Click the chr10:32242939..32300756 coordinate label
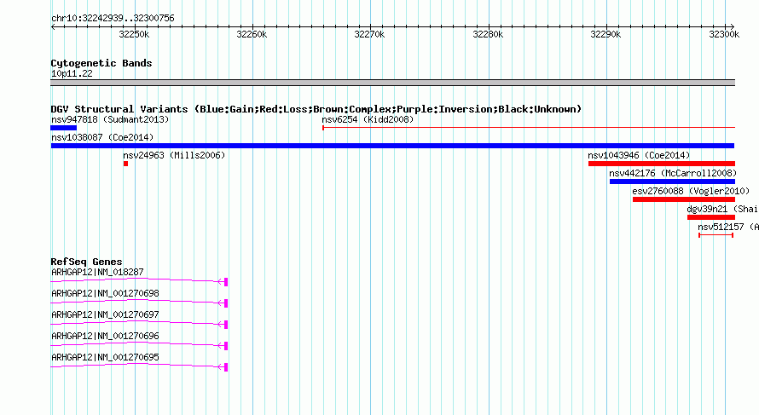Image resolution: width=759 pixels, height=415 pixels. pyautogui.click(x=113, y=18)
